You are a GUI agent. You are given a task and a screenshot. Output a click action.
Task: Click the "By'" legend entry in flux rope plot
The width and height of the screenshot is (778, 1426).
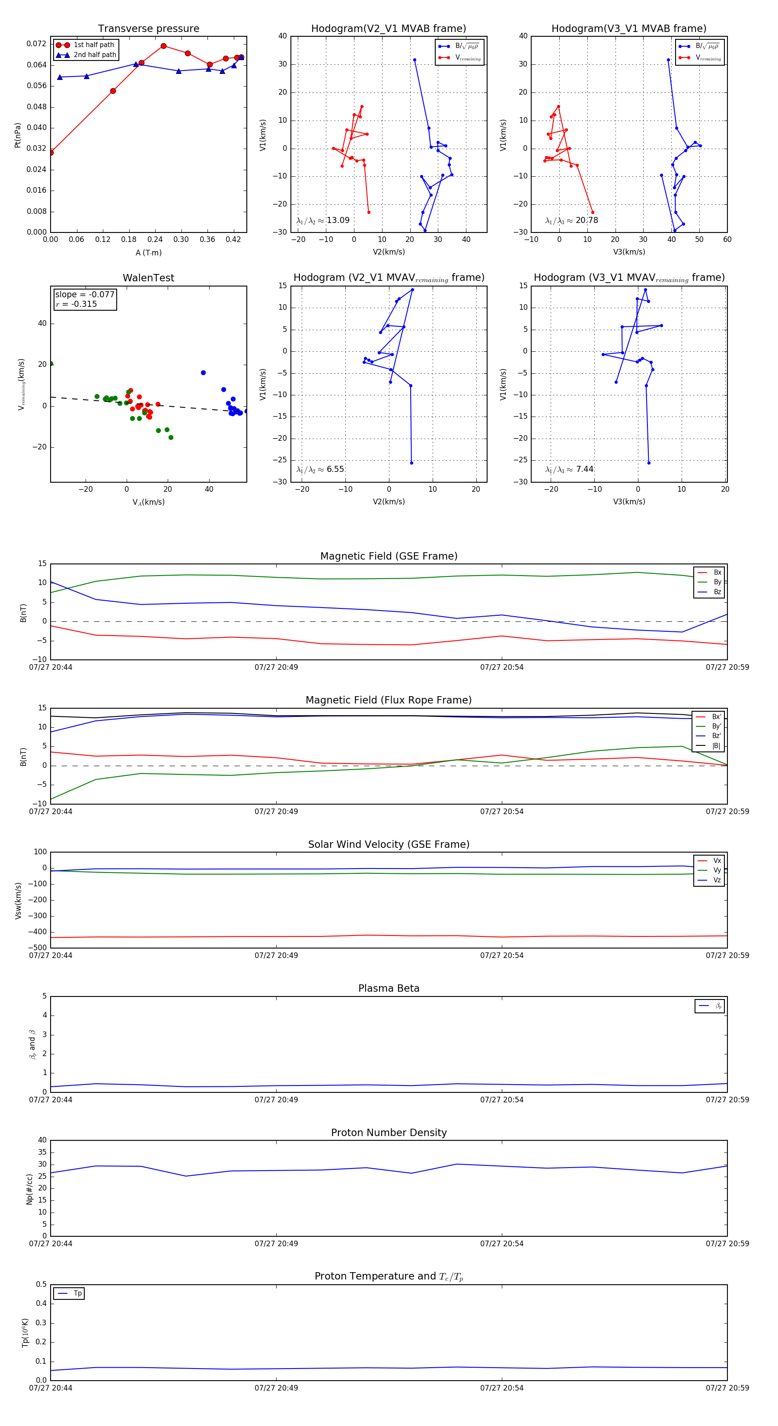point(709,726)
